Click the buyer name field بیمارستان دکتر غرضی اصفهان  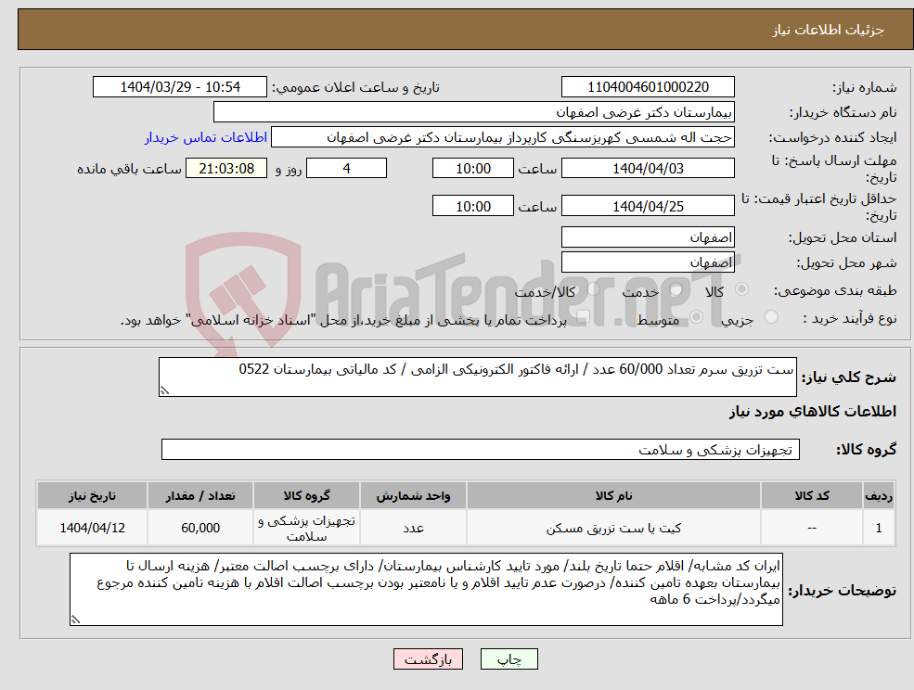(x=474, y=112)
